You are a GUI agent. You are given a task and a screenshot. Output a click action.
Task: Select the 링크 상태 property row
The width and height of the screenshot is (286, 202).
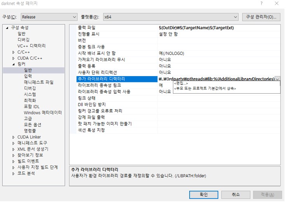click(x=178, y=98)
